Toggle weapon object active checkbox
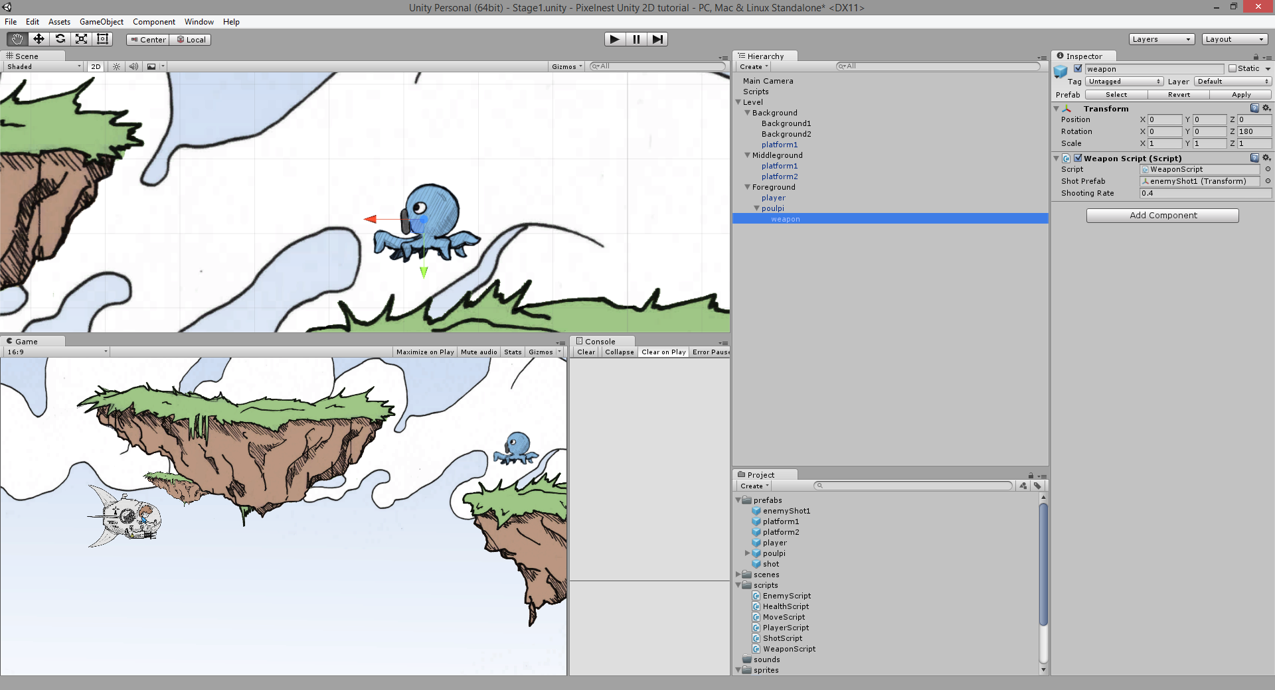The width and height of the screenshot is (1275, 690). click(1078, 68)
